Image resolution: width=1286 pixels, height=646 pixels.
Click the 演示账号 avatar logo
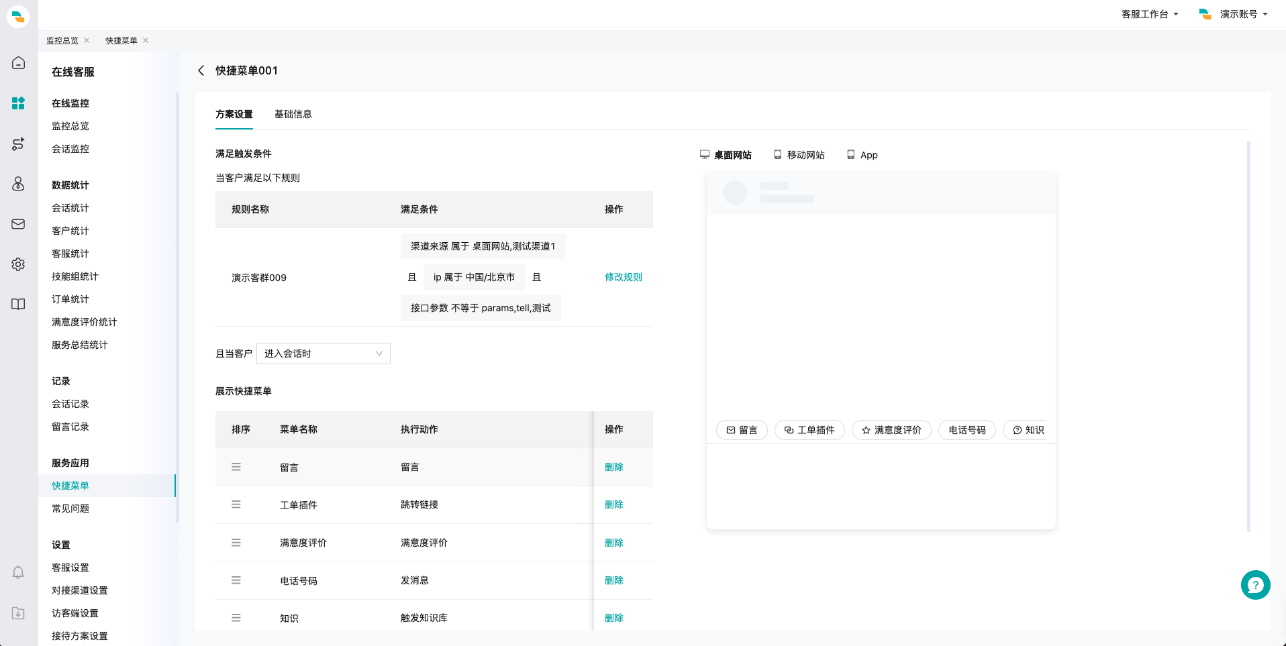tap(1205, 14)
